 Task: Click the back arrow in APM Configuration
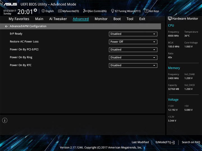coord(6,26)
